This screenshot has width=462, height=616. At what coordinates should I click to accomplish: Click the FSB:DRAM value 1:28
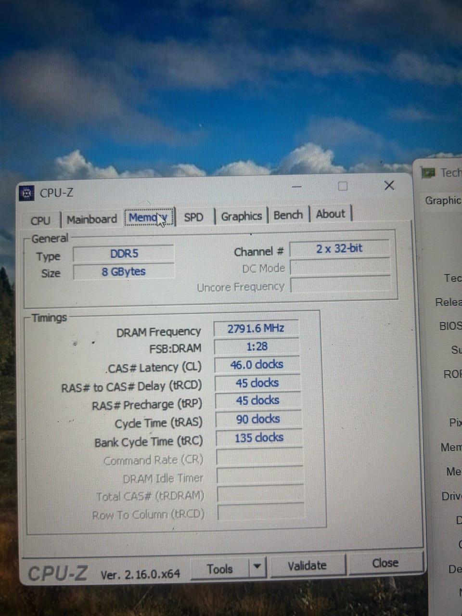tap(257, 346)
